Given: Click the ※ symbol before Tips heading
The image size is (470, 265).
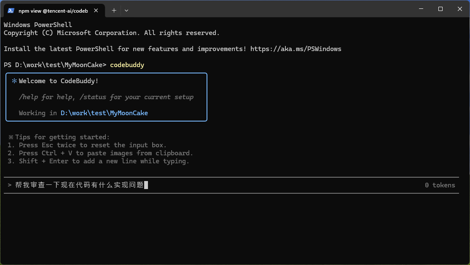Looking at the screenshot, I should pyautogui.click(x=11, y=137).
